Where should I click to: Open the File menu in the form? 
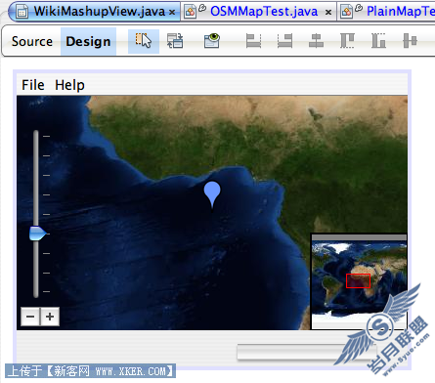tap(33, 85)
